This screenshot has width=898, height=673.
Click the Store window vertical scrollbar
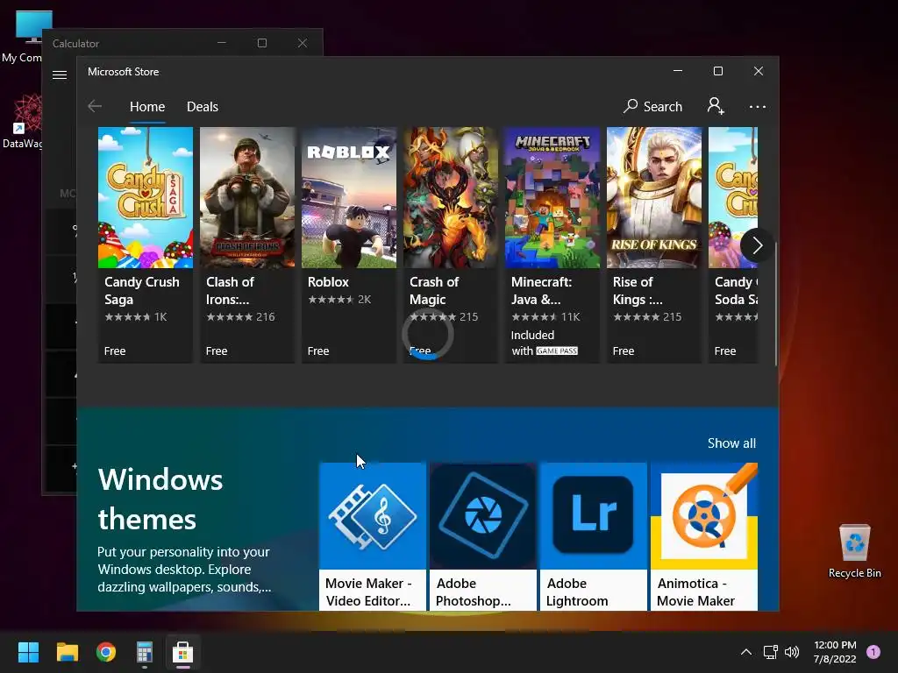pos(776,303)
